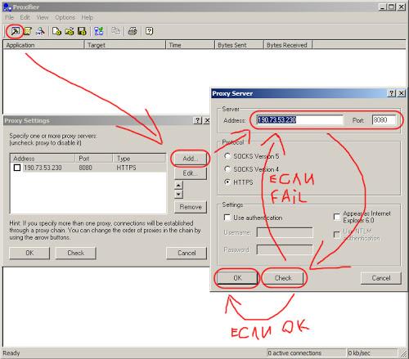Click the Bytes Sent column header
This screenshot has width=409, height=359.
pyautogui.click(x=239, y=45)
